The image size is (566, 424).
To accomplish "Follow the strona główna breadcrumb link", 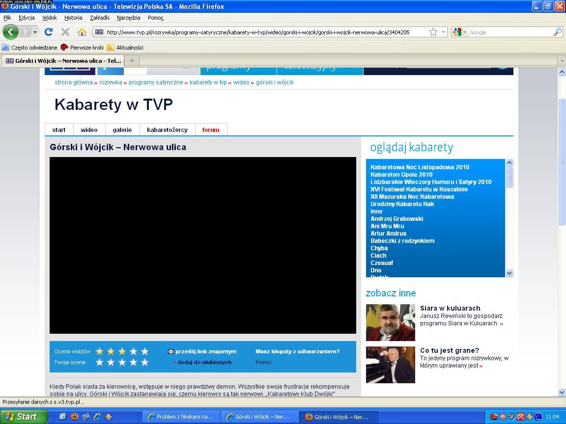I will [74, 82].
